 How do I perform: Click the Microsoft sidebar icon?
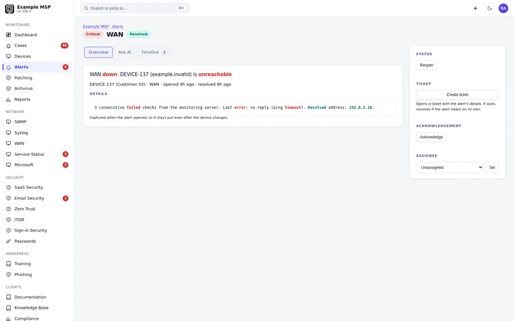pyautogui.click(x=8, y=165)
